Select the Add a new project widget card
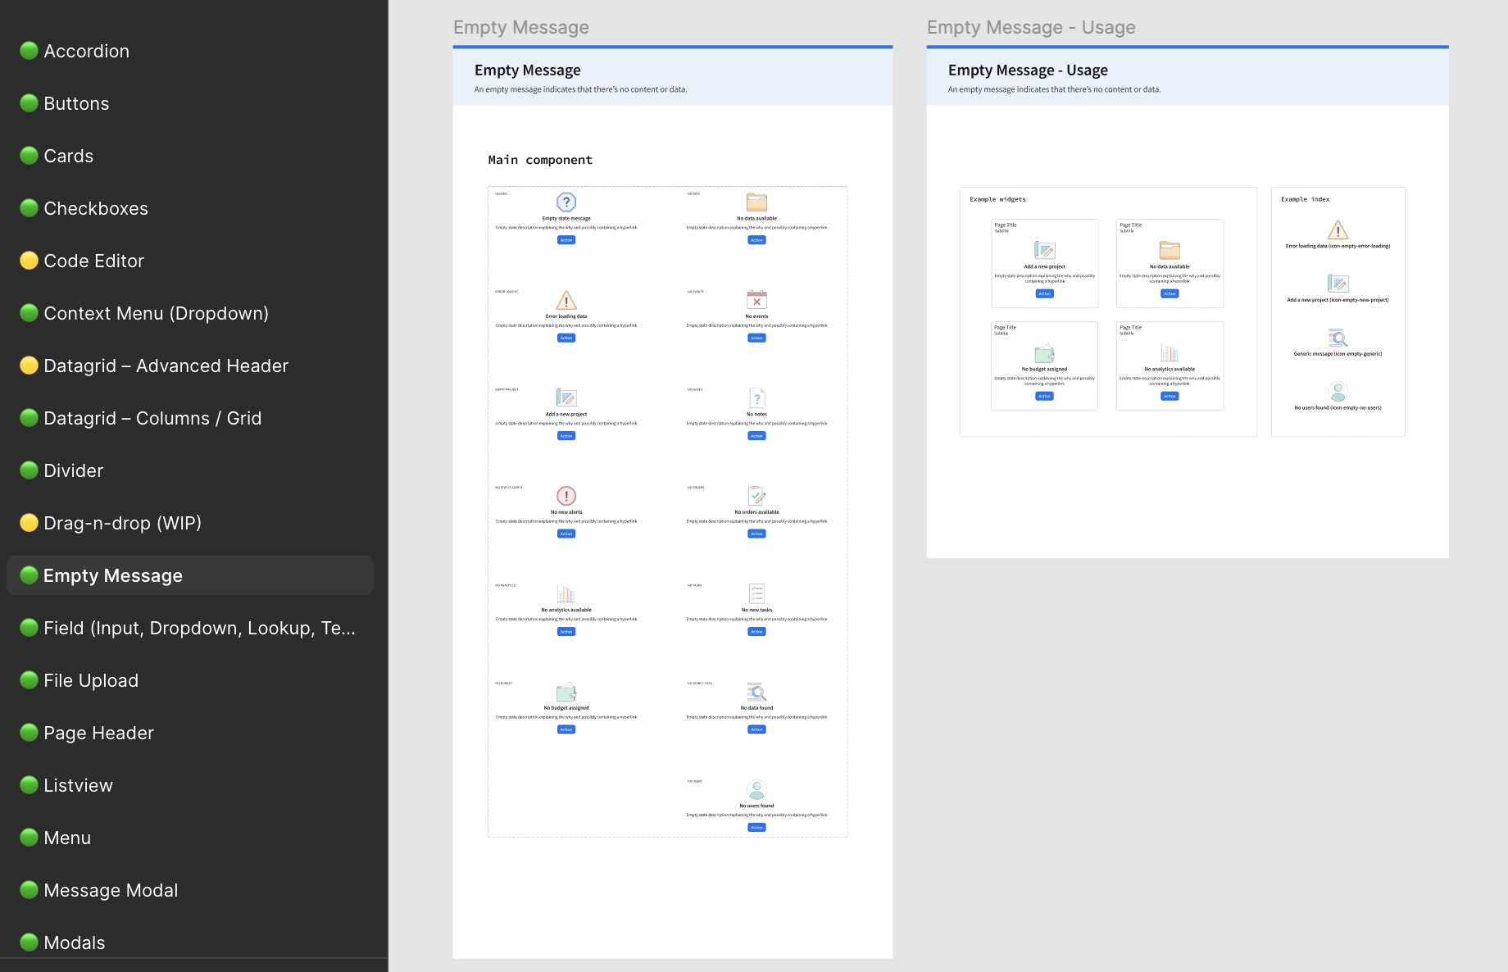The height and width of the screenshot is (972, 1508). 1044,263
